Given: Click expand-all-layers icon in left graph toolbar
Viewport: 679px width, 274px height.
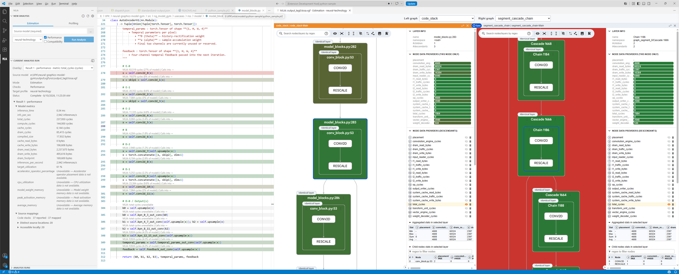Looking at the screenshot, I should pos(349,33).
